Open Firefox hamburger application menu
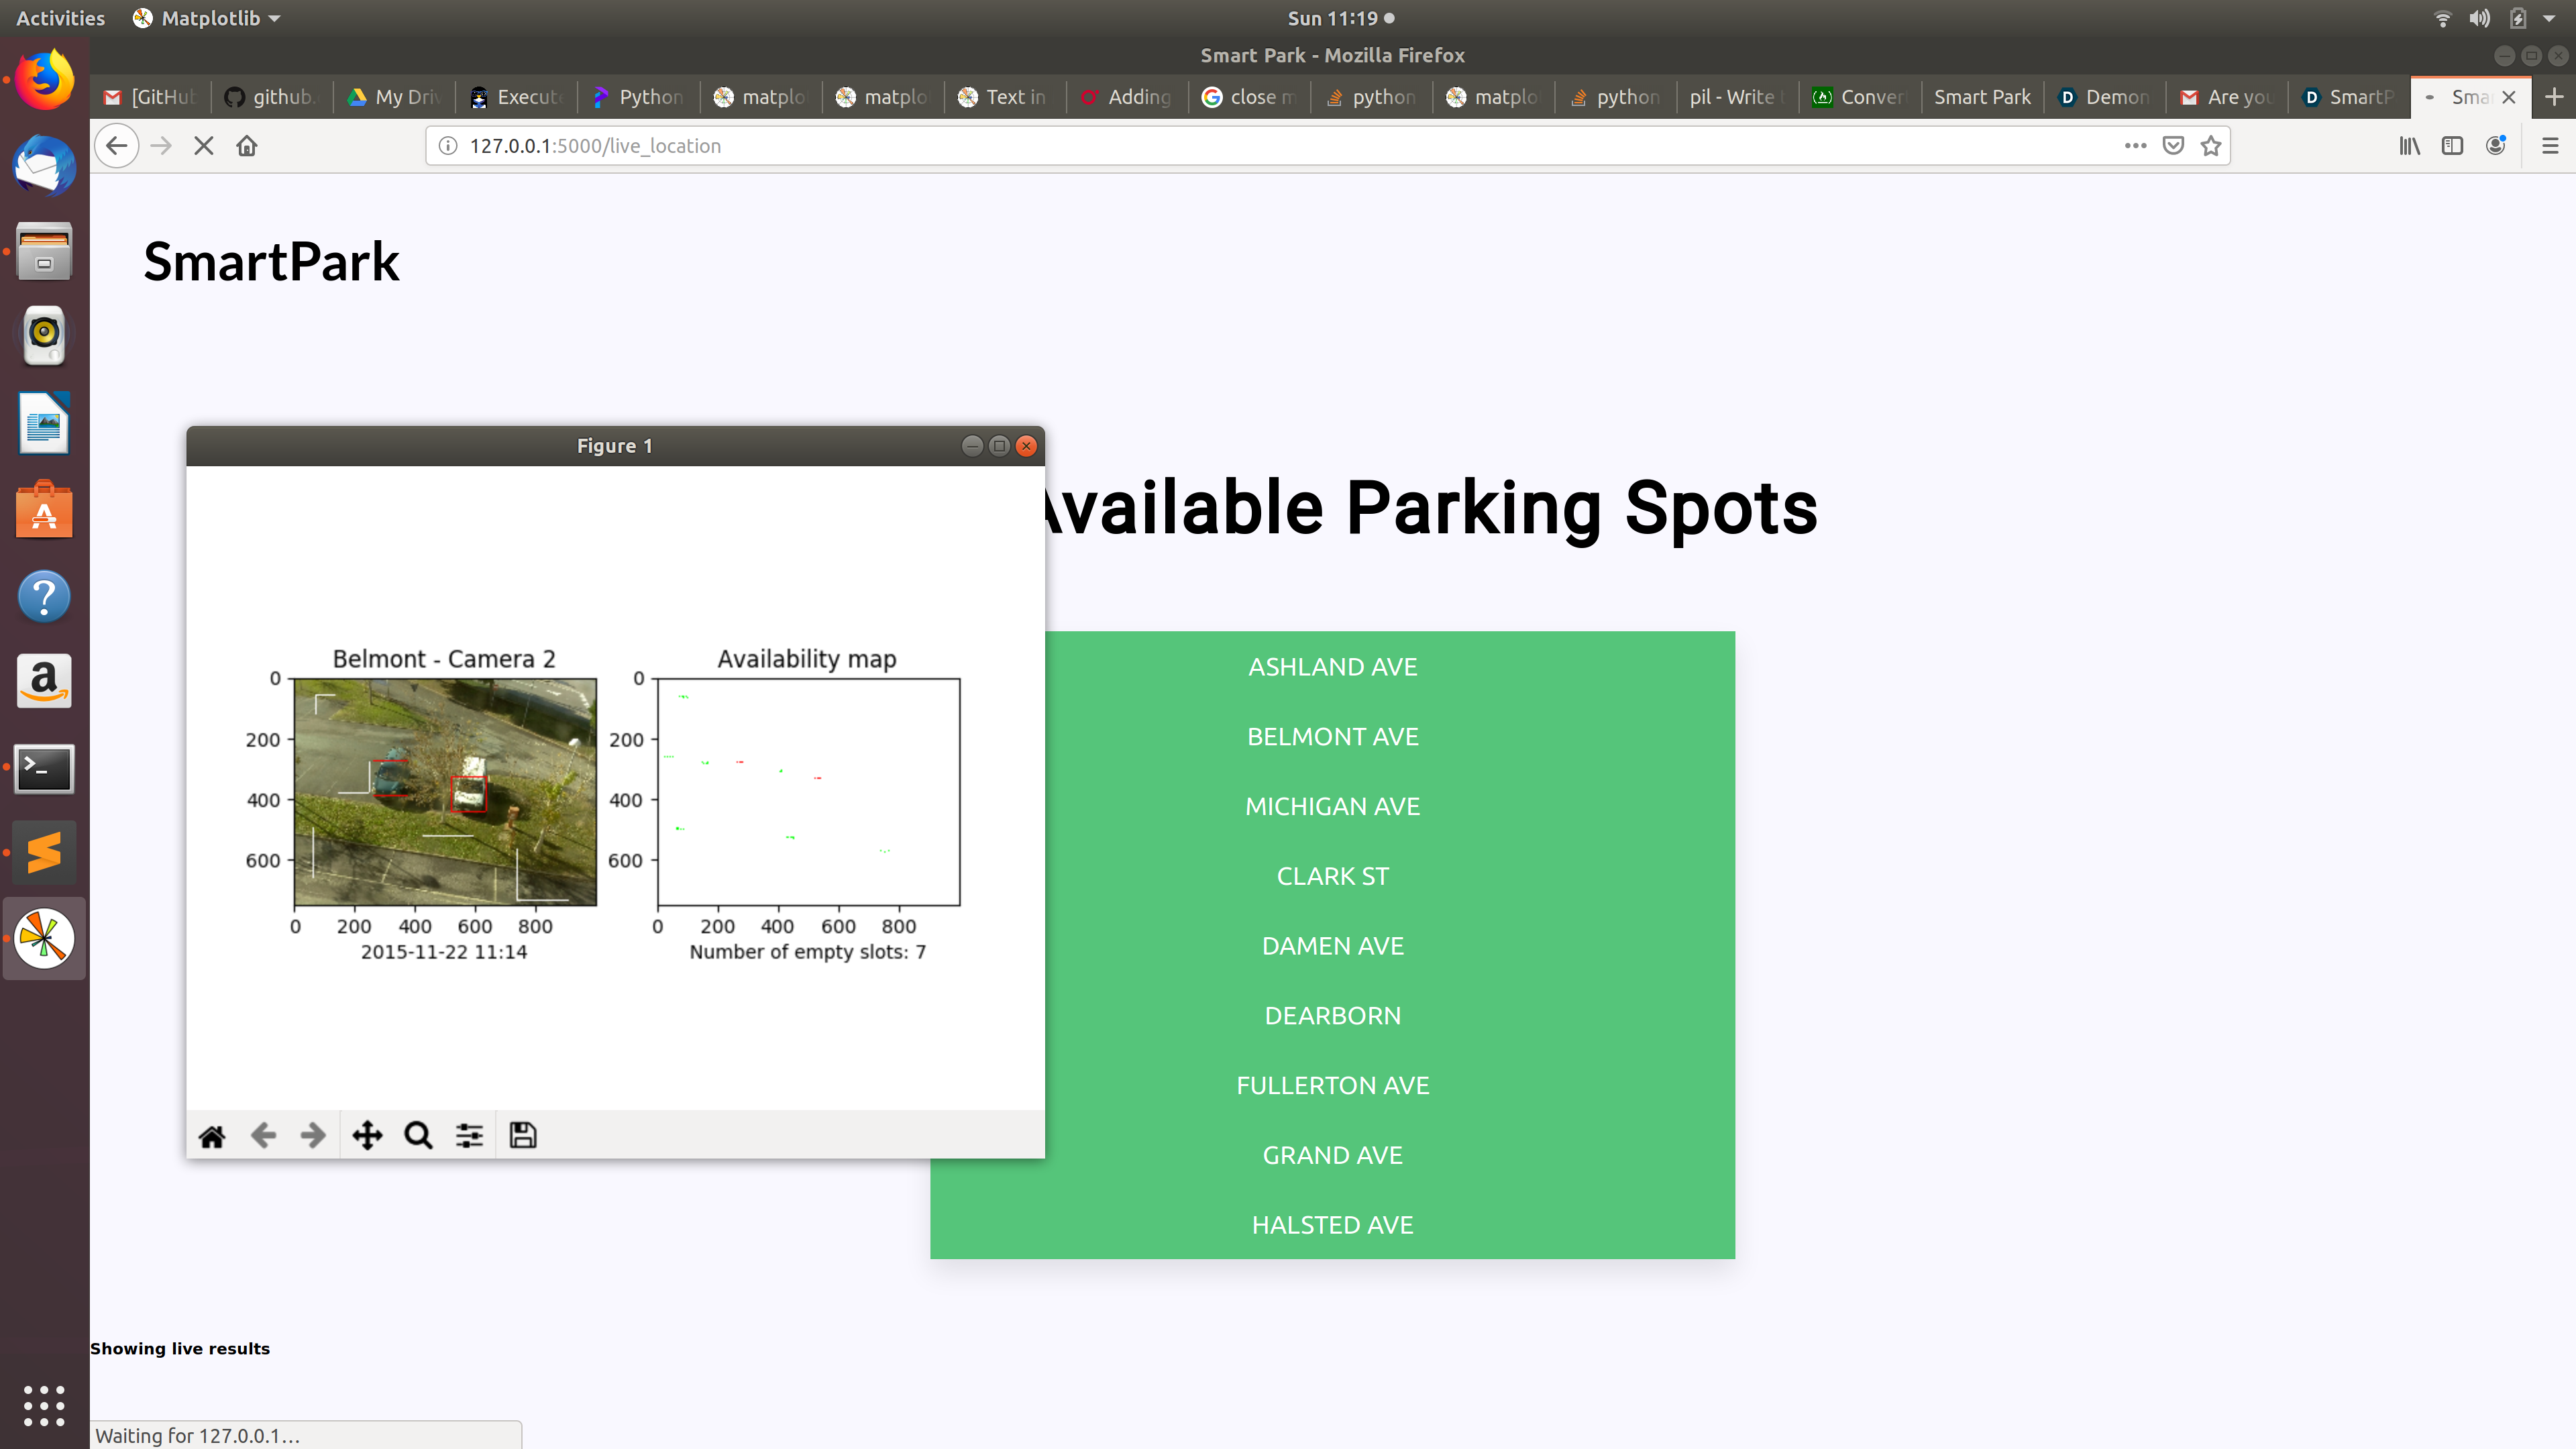The image size is (2576, 1449). pos(2549,146)
